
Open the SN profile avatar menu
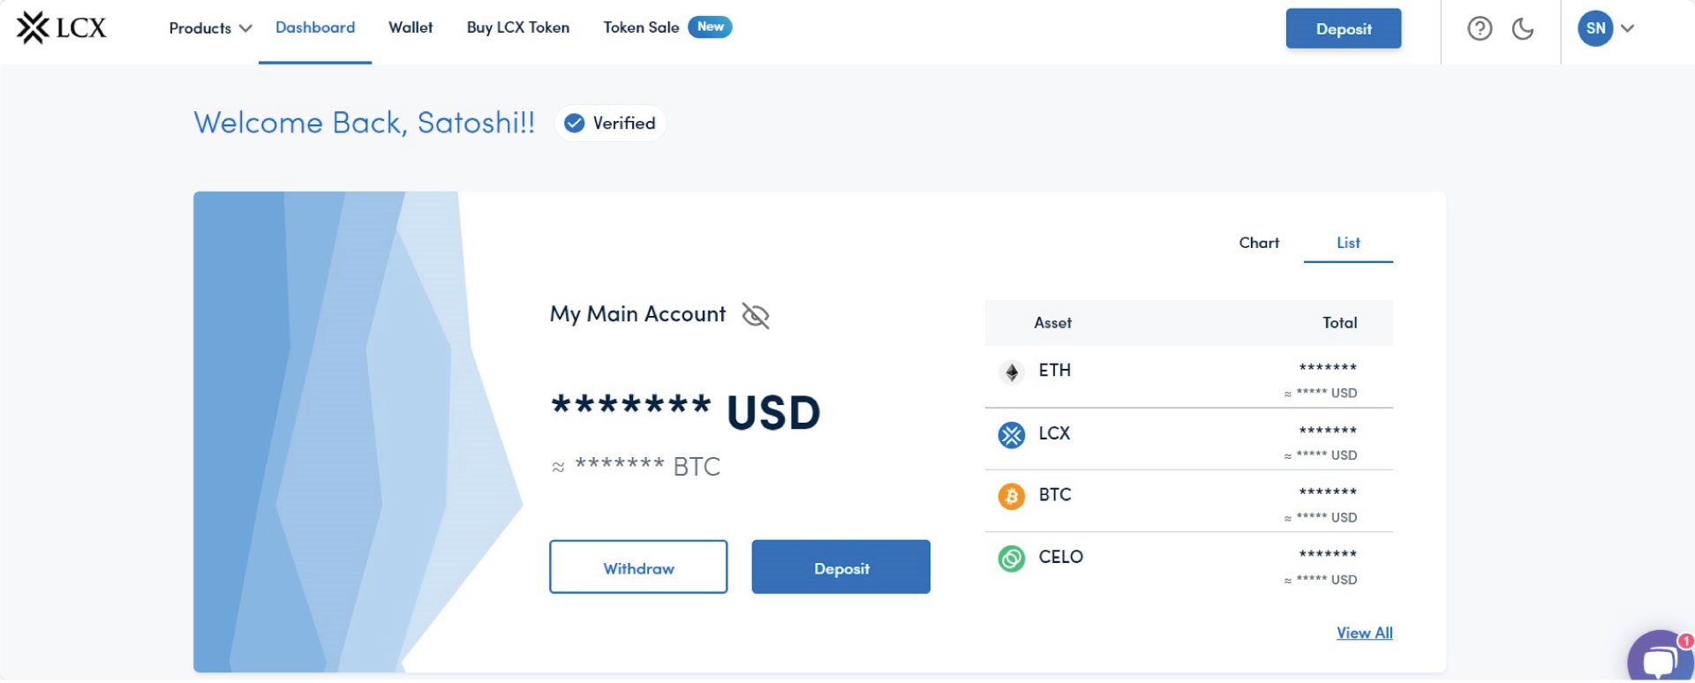pyautogui.click(x=1595, y=28)
